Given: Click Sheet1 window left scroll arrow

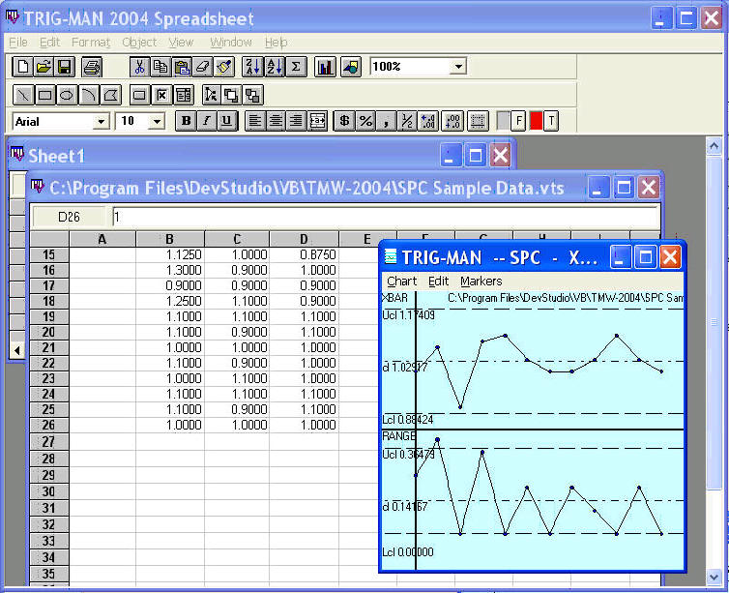Looking at the screenshot, I should click(x=16, y=350).
